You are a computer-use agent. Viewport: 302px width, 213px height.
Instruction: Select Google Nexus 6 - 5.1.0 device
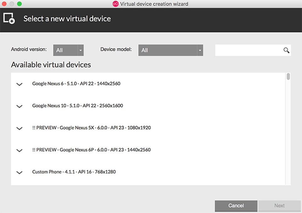pyautogui.click(x=76, y=84)
